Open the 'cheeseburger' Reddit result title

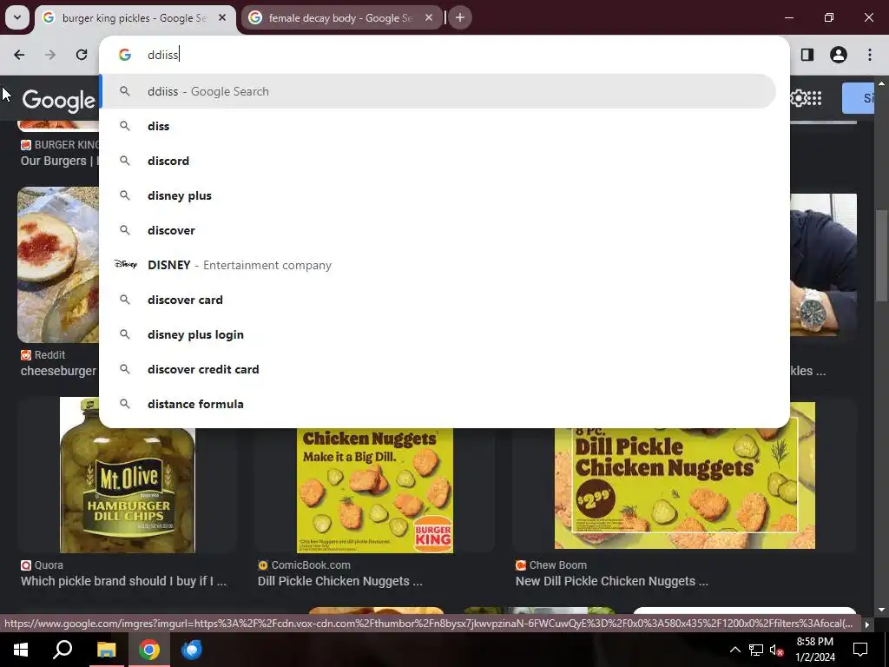tap(59, 371)
